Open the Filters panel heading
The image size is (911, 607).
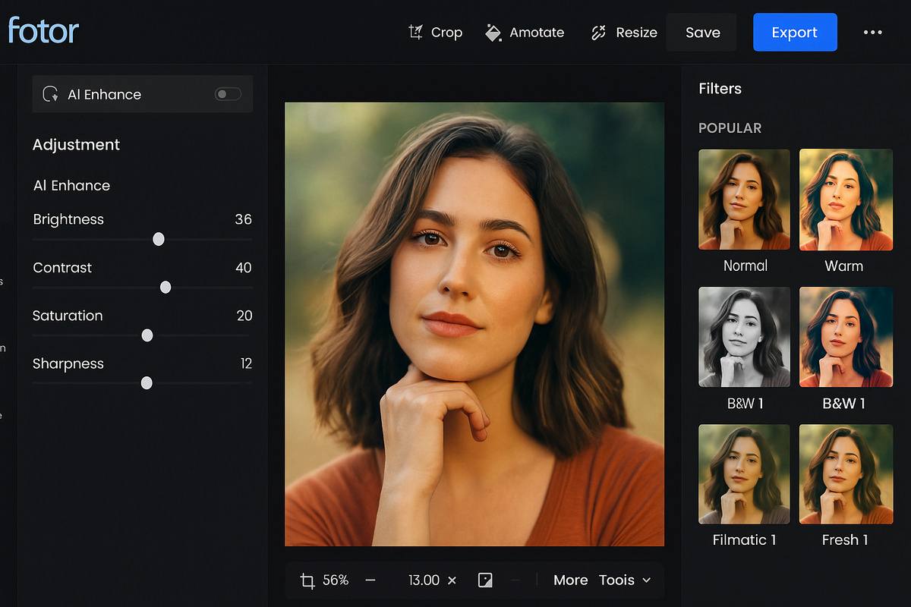[720, 88]
